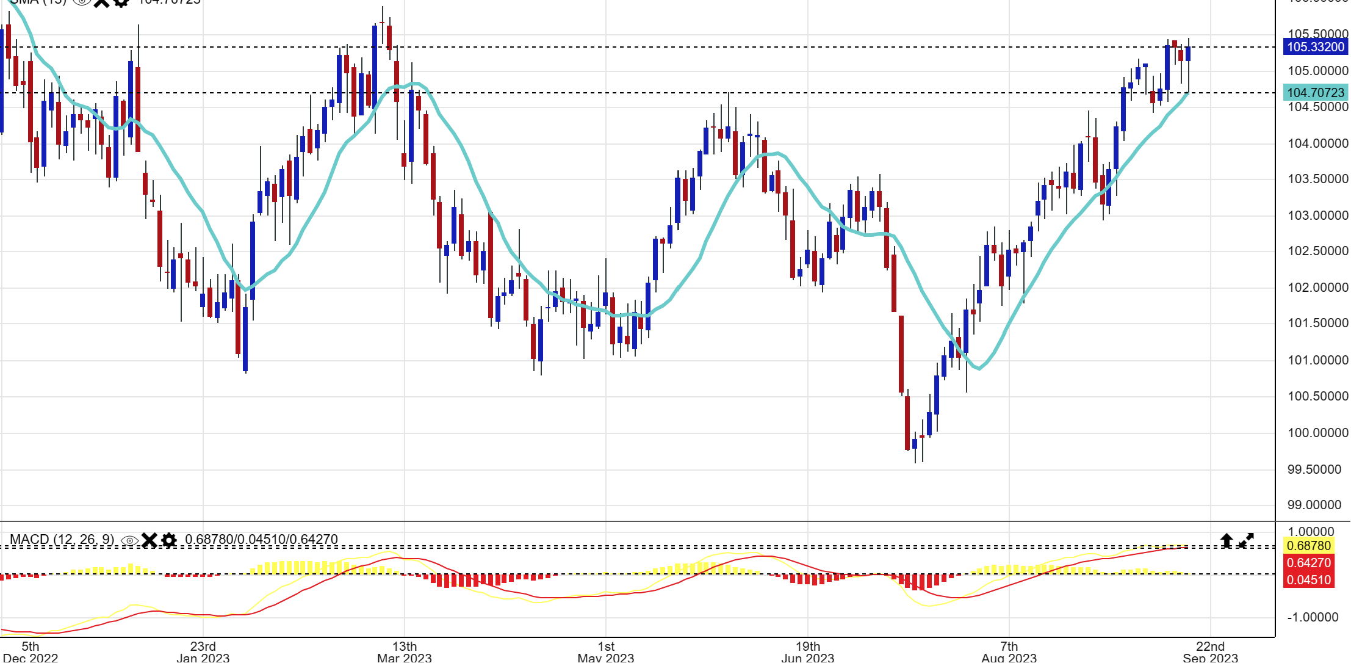Image resolution: width=1351 pixels, height=663 pixels.
Task: Click the MACD (12, 26, 9) label
Action: (x=62, y=540)
